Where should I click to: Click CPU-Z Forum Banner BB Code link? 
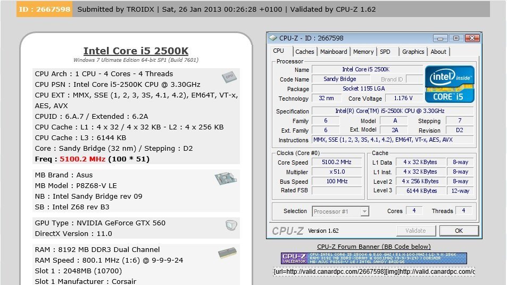374,247
